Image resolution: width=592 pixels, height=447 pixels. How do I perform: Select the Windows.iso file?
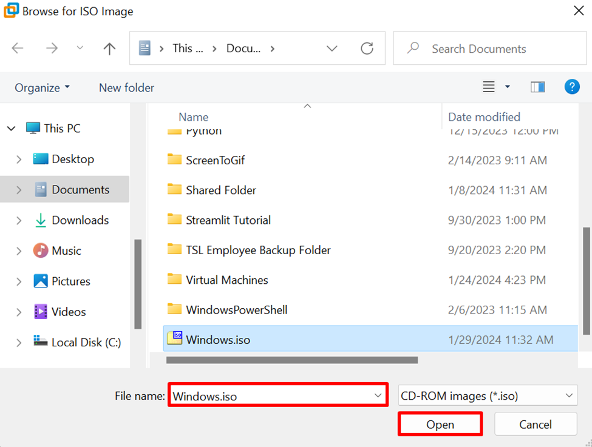[x=370, y=339]
